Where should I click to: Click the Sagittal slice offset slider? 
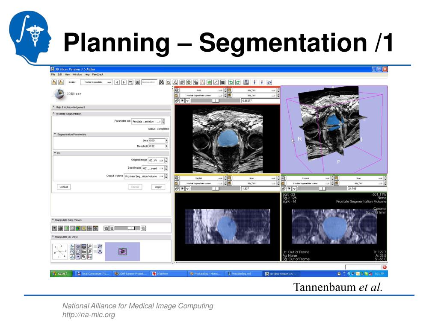coord(216,189)
